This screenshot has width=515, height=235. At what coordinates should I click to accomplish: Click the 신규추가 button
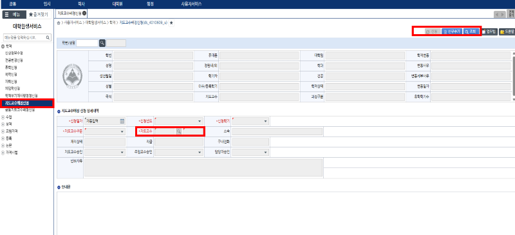(452, 32)
